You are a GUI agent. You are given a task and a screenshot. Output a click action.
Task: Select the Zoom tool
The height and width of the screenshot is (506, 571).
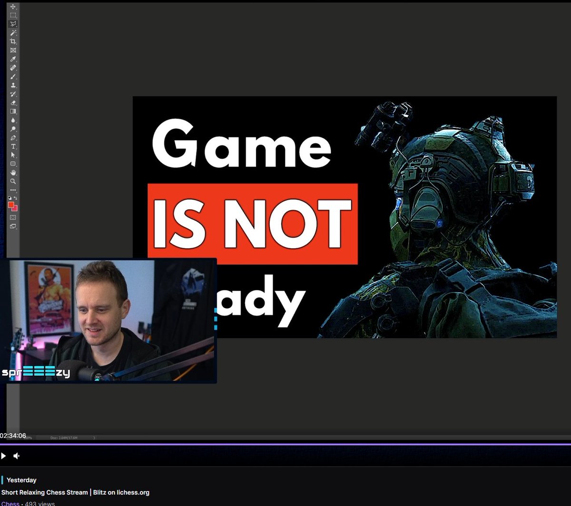pyautogui.click(x=13, y=181)
